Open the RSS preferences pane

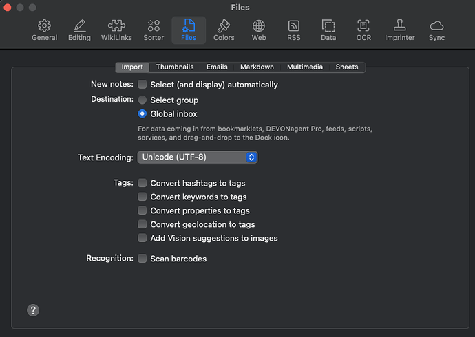pos(293,30)
